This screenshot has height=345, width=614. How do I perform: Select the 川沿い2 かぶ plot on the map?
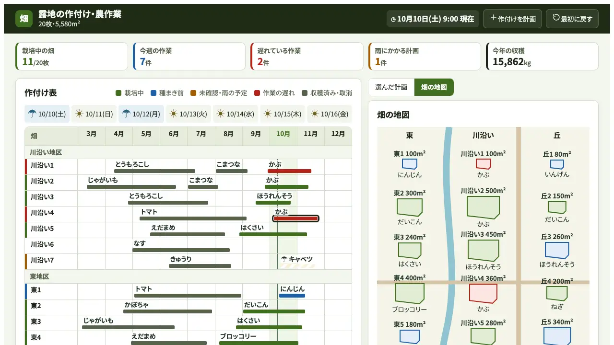[x=483, y=207]
